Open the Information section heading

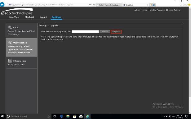pos(19,61)
